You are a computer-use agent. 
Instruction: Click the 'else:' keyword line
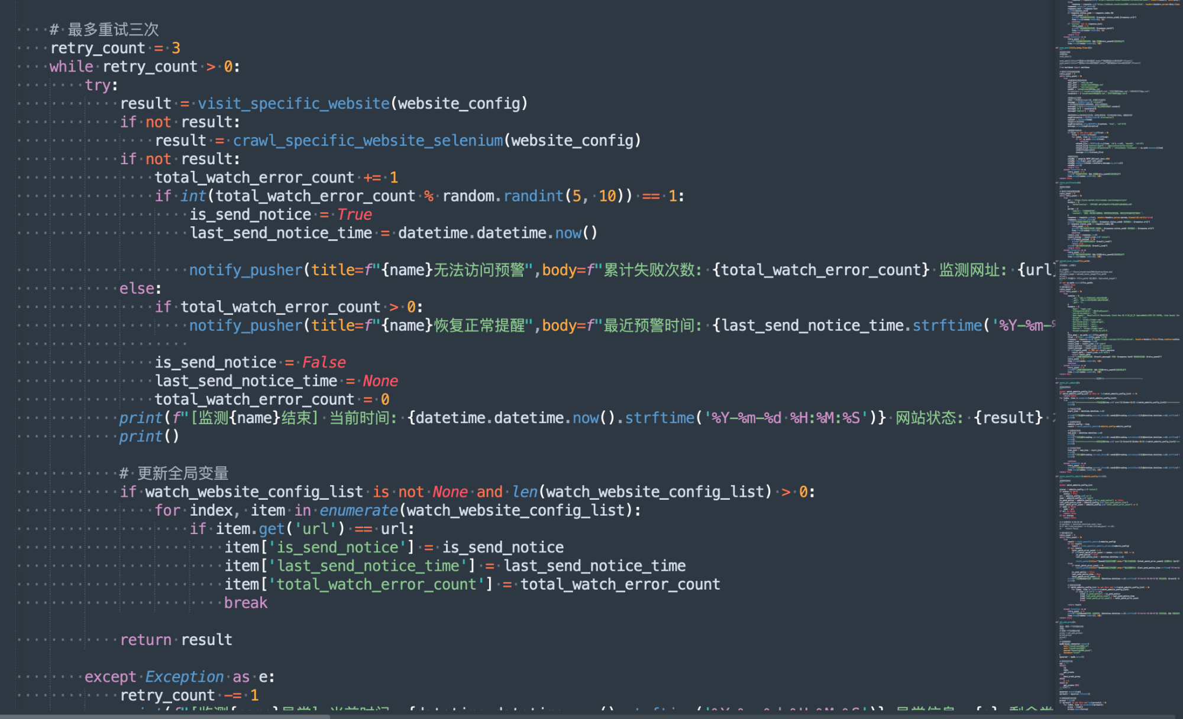point(140,288)
